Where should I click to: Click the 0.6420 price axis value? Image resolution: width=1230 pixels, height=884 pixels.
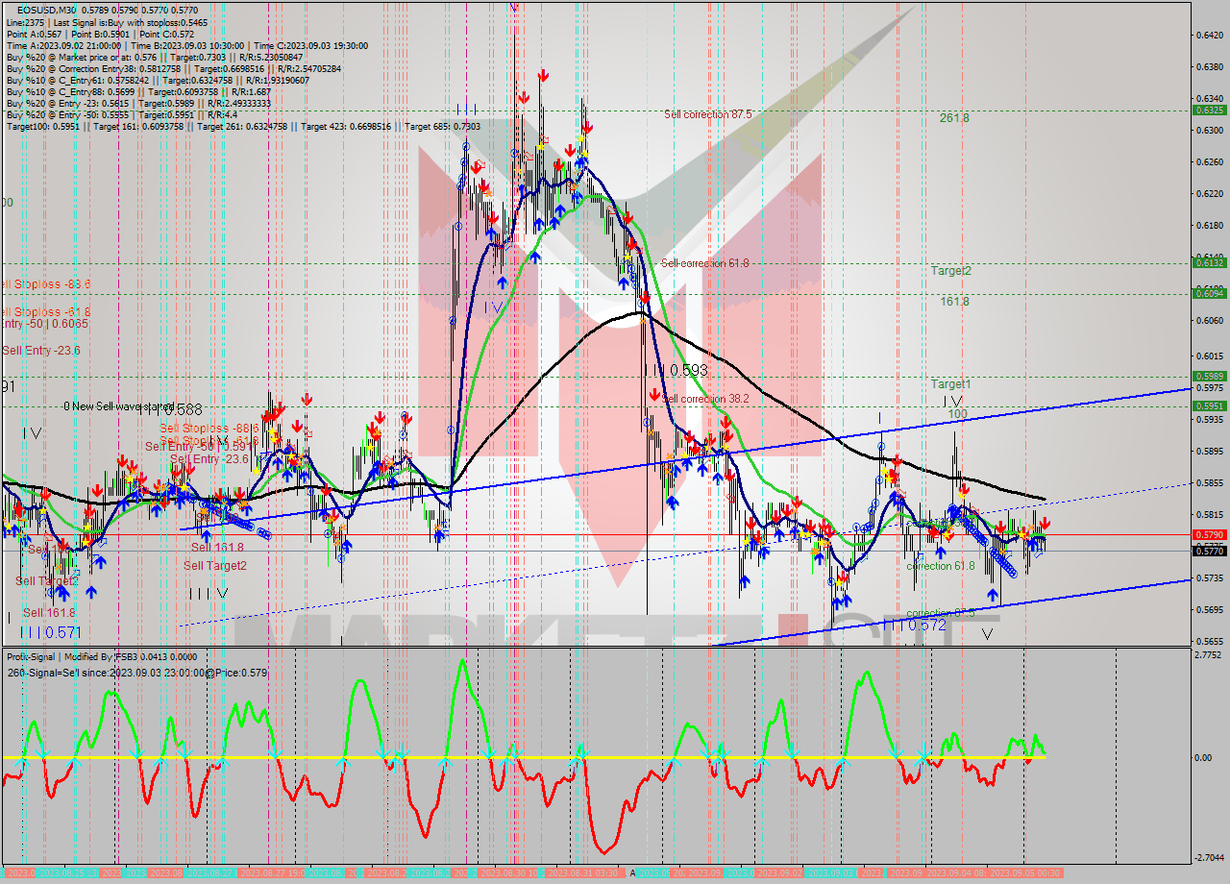tap(1208, 36)
